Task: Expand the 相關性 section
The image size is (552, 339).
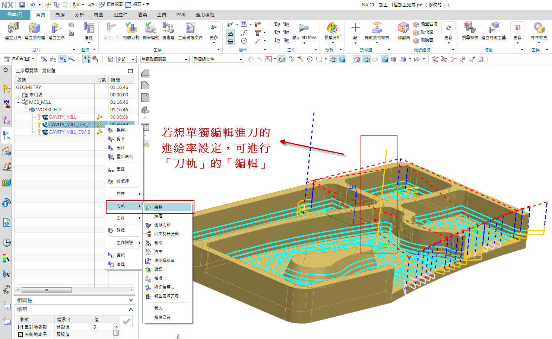Action: (x=131, y=300)
